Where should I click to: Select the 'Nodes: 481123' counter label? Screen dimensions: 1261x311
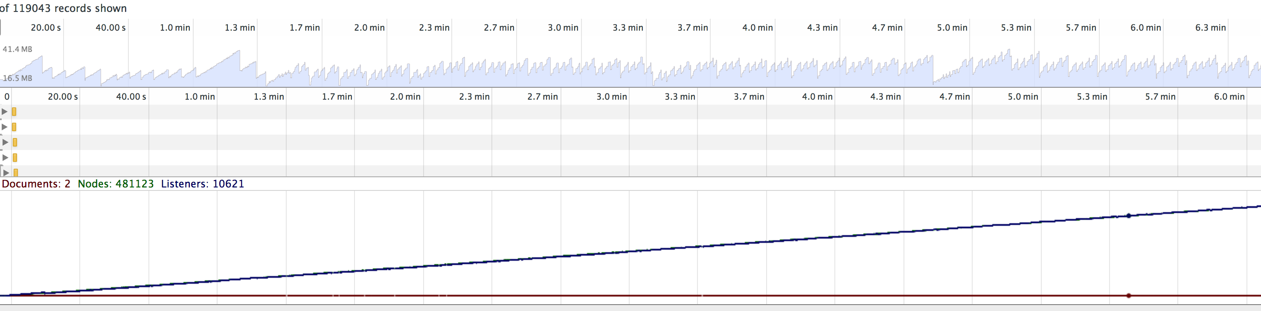tap(116, 184)
